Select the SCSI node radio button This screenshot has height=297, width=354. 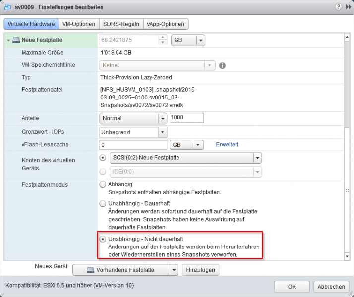click(103, 158)
